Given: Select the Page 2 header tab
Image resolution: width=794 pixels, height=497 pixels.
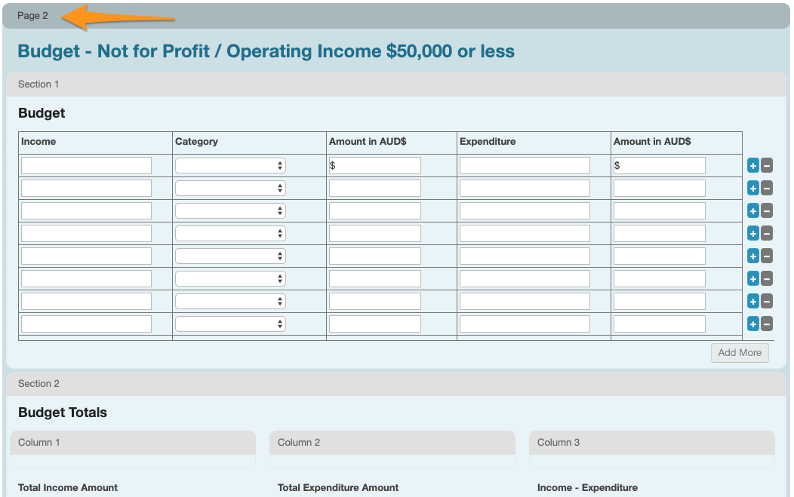Looking at the screenshot, I should (33, 16).
